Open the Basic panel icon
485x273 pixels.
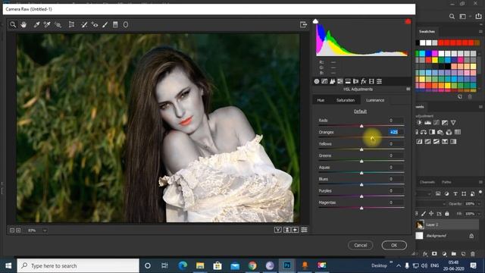pos(317,81)
